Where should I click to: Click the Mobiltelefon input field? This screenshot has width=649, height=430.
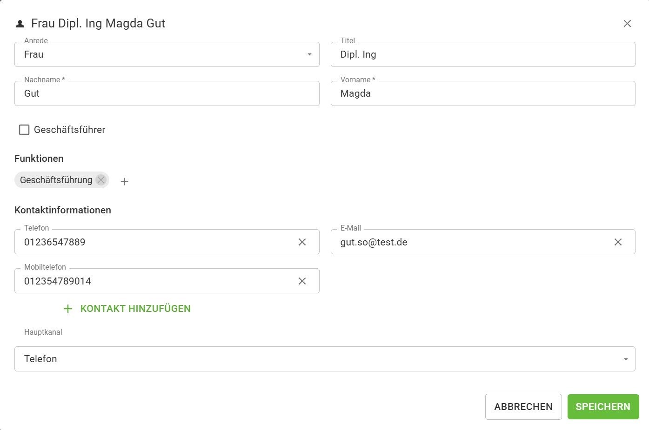154,281
